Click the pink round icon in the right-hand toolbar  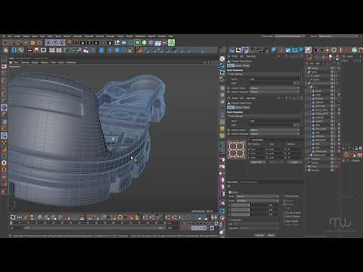click(x=281, y=50)
